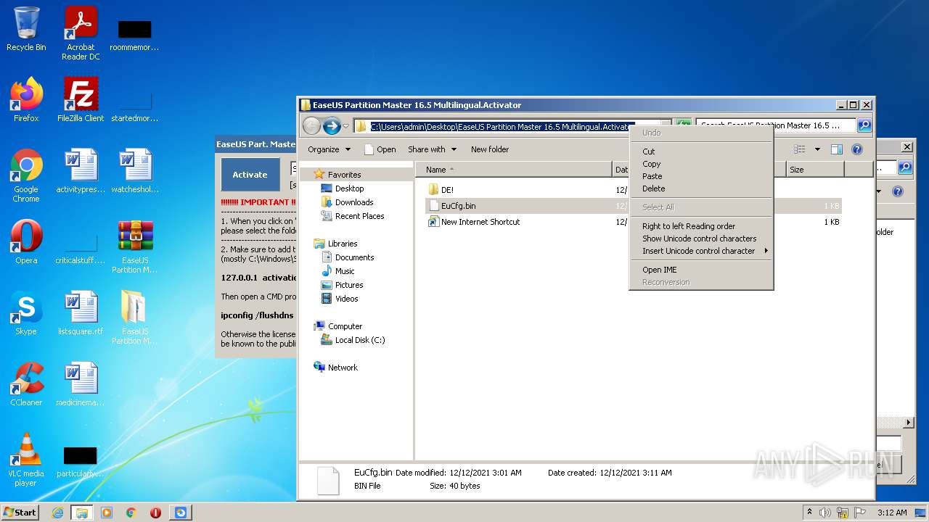Open the Share with dropdown
929x522 pixels.
(x=433, y=149)
